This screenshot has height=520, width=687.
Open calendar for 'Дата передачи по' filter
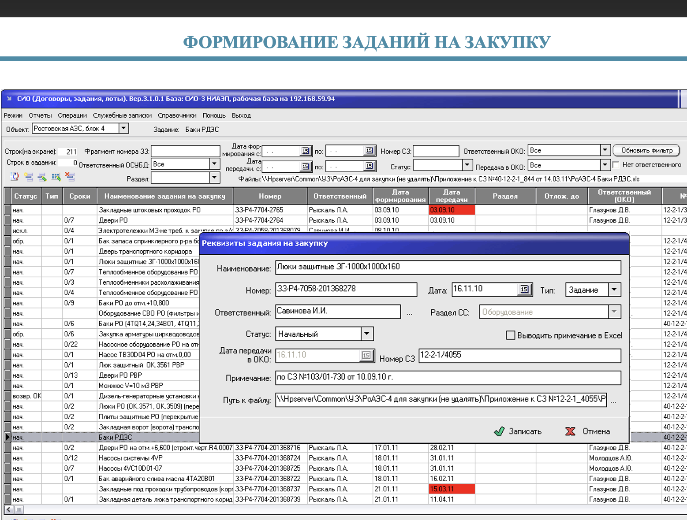coord(369,166)
